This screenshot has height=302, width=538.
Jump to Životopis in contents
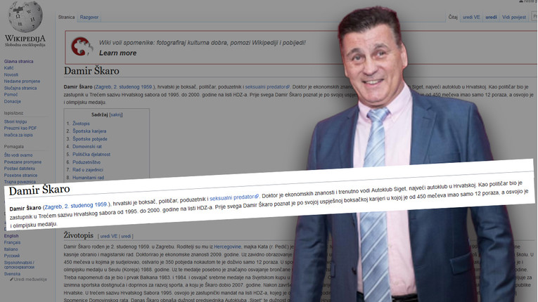point(81,124)
